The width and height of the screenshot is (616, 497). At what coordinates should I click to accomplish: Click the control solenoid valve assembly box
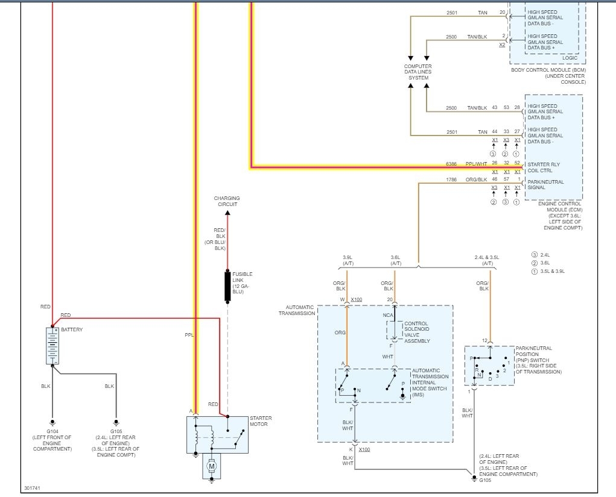pyautogui.click(x=395, y=330)
